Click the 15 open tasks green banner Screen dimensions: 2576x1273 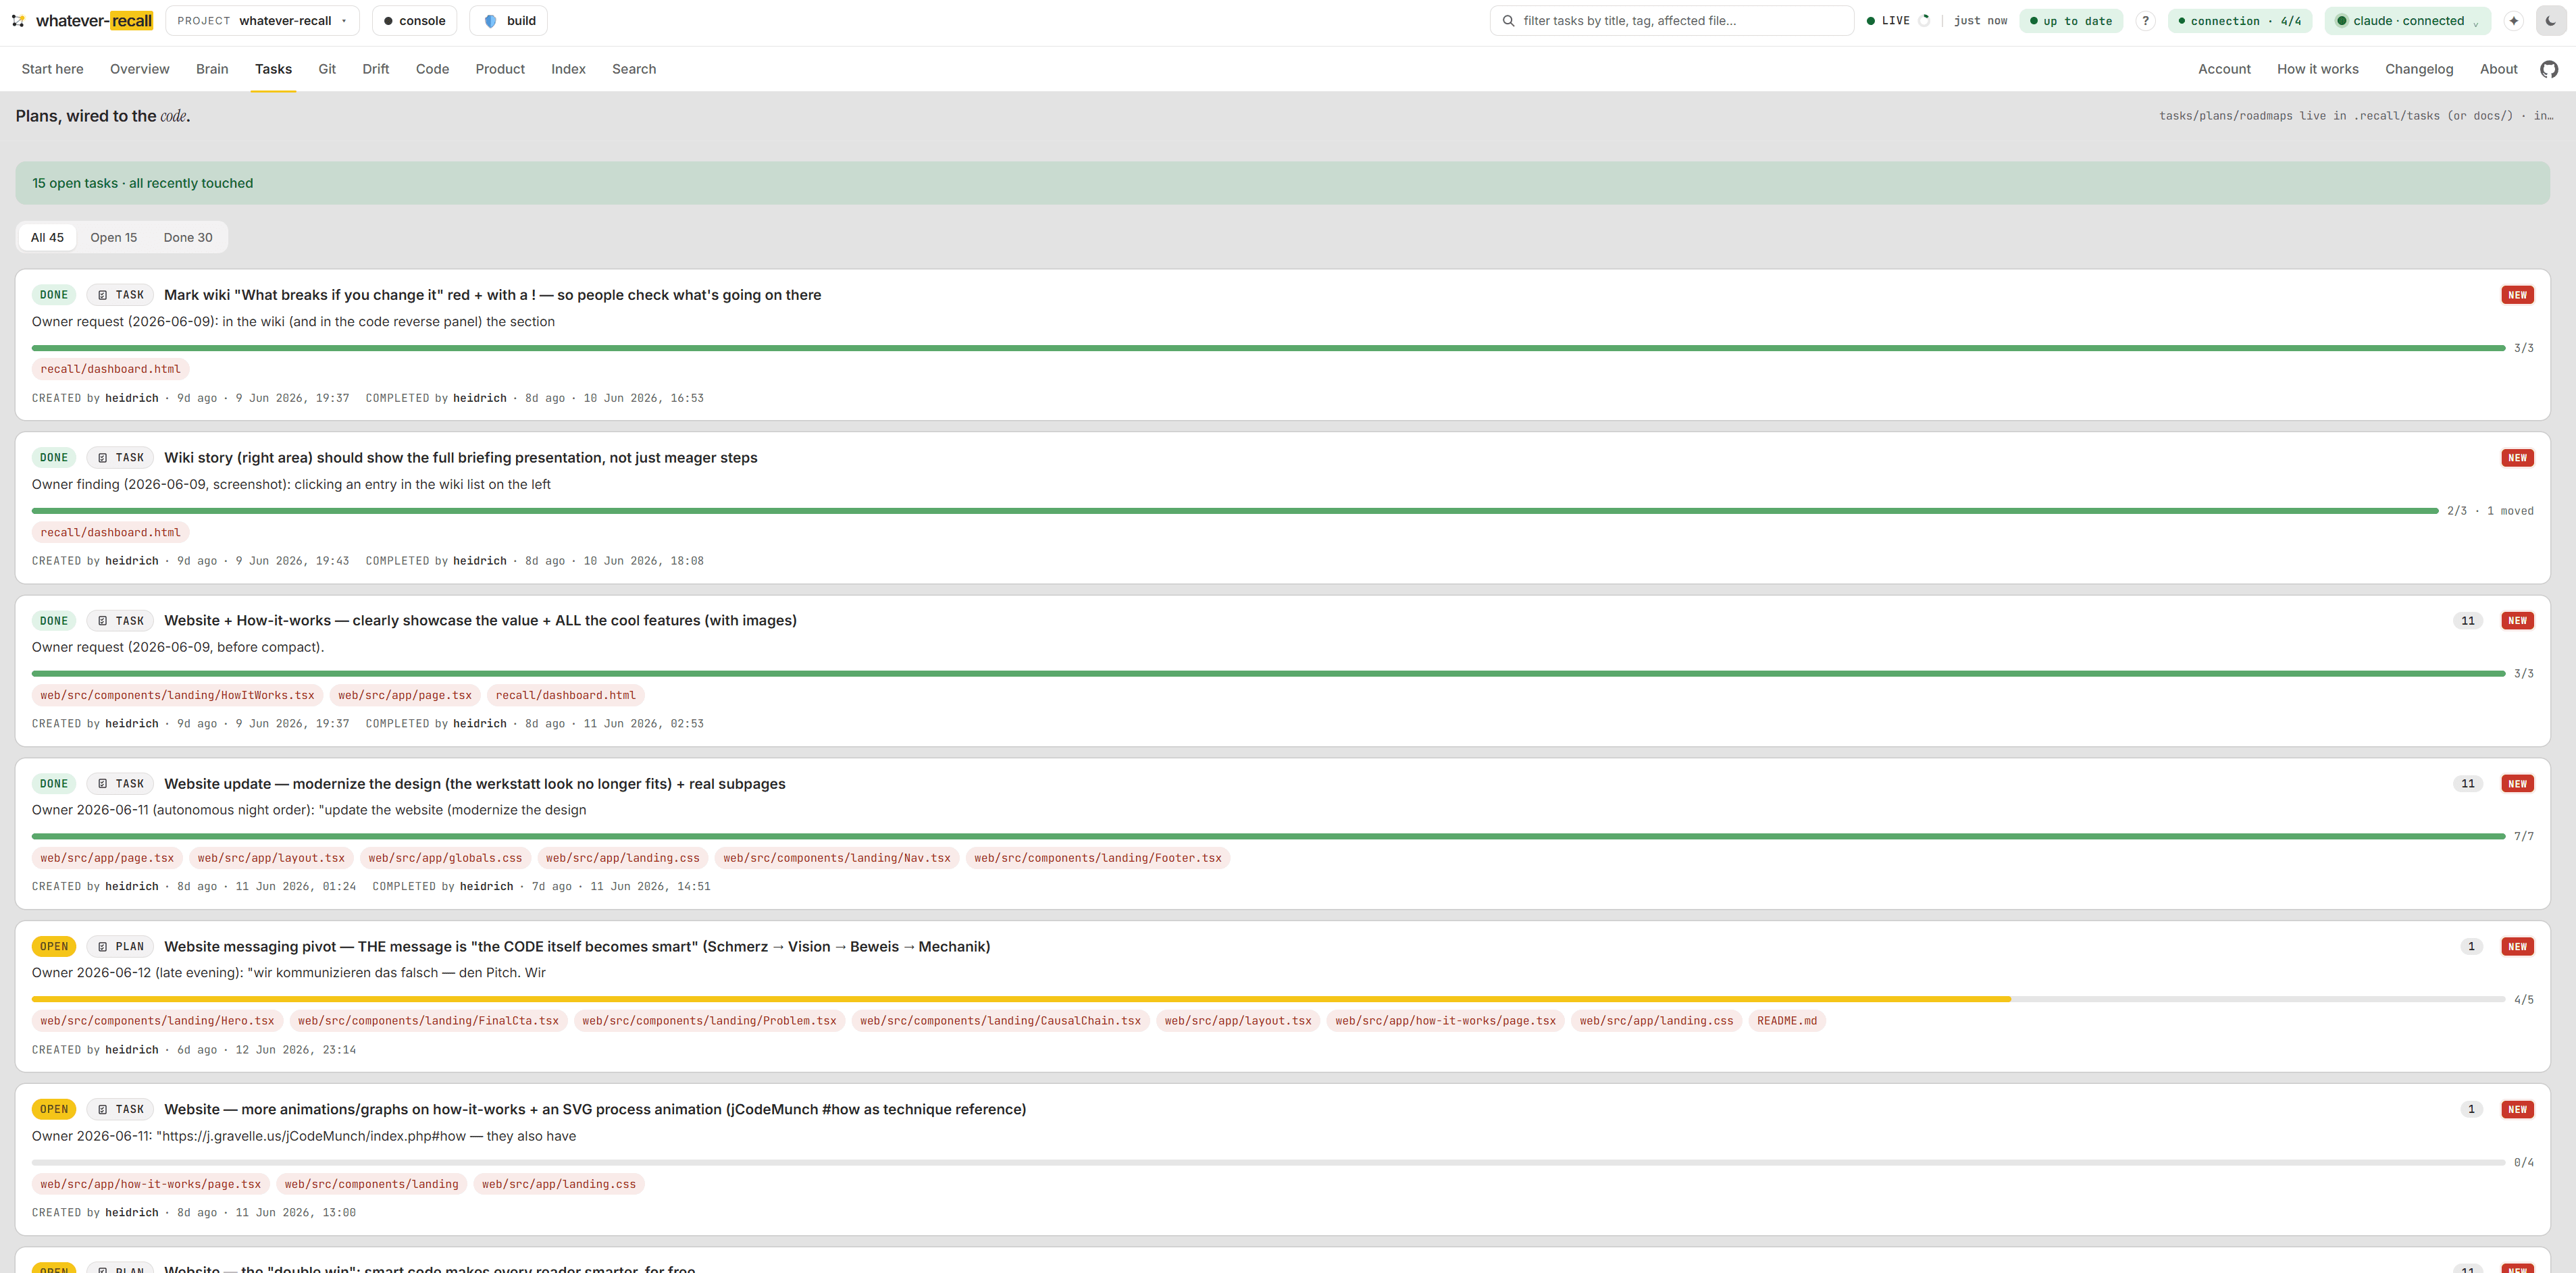click(x=1282, y=183)
